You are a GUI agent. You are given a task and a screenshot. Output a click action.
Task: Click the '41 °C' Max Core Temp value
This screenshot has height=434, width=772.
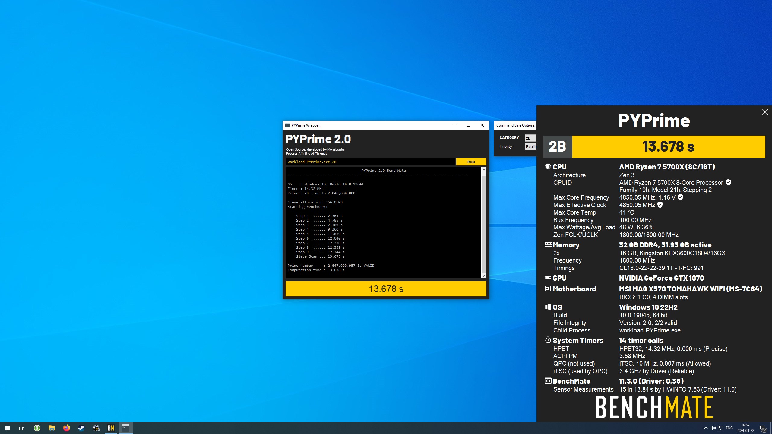coord(627,212)
